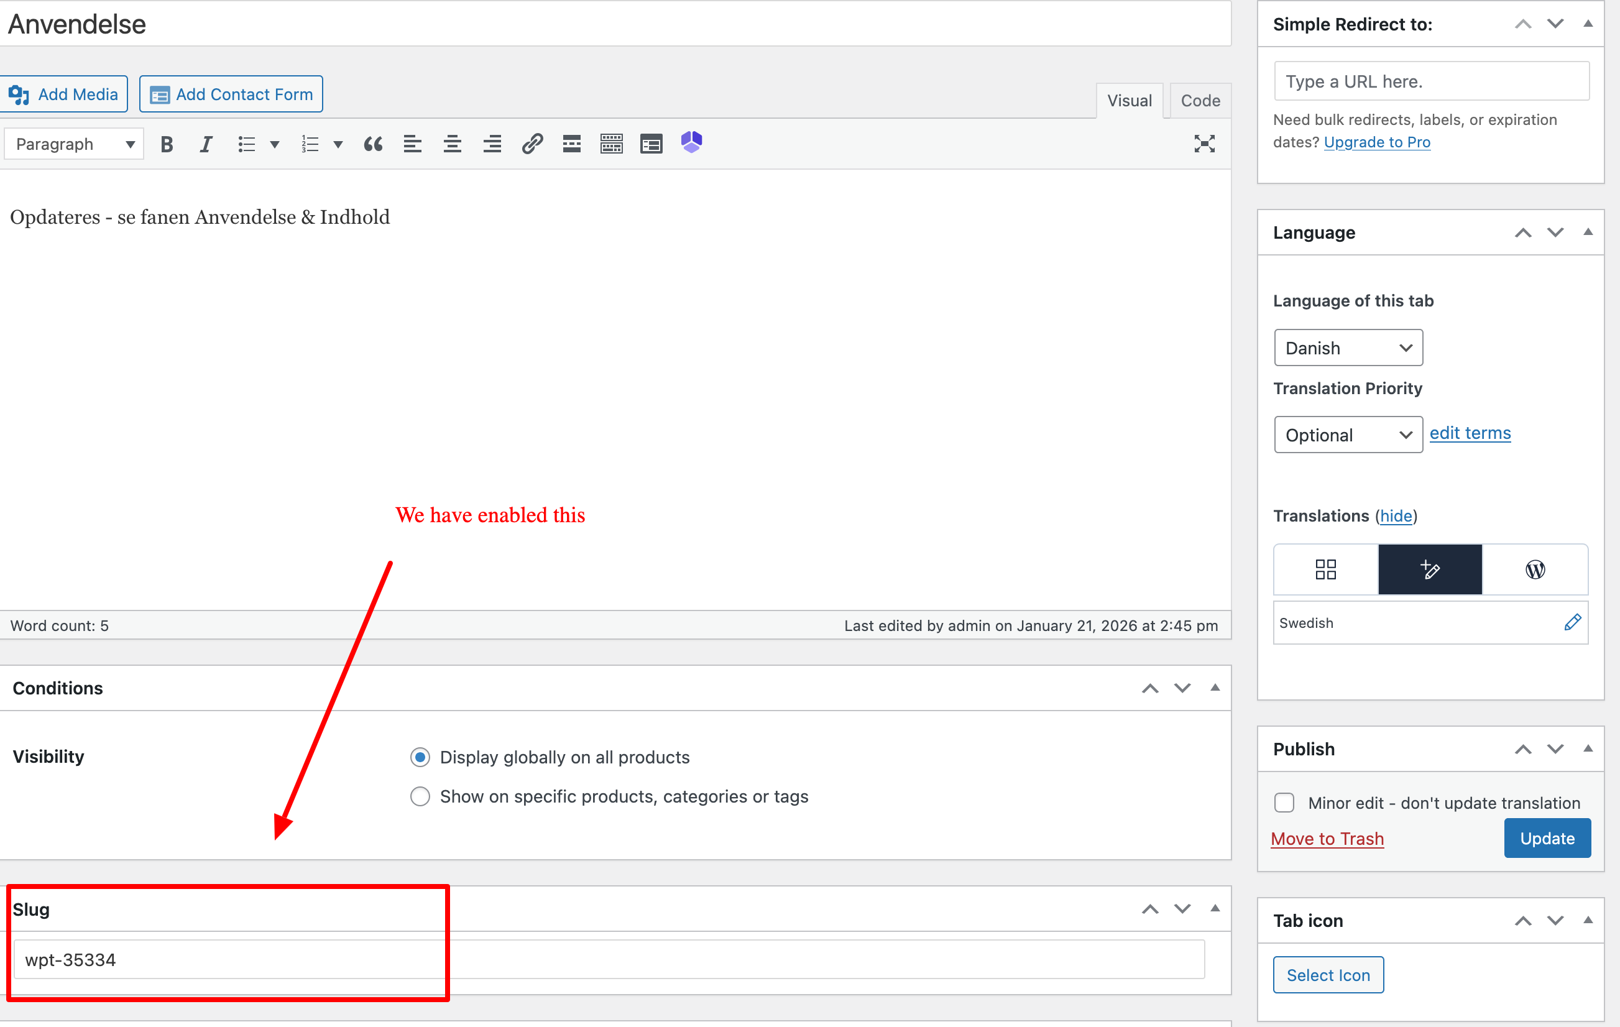Select Show on specific products option

(420, 797)
